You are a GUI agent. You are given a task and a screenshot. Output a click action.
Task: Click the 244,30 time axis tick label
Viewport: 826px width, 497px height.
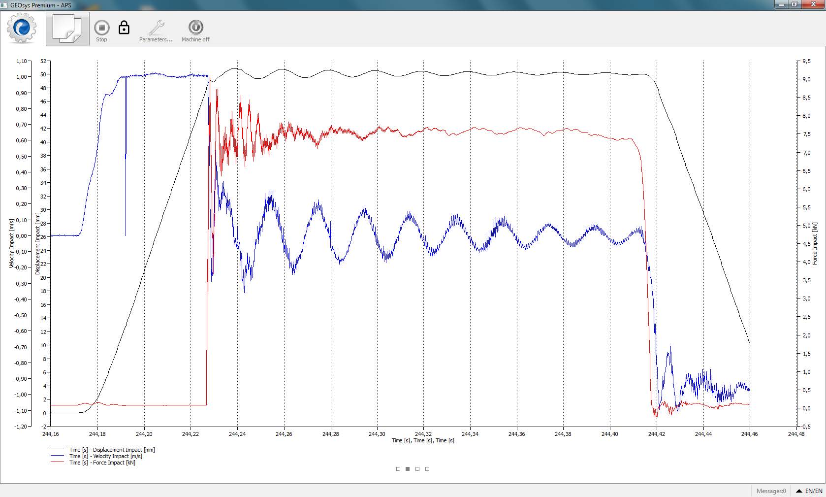[x=377, y=434]
